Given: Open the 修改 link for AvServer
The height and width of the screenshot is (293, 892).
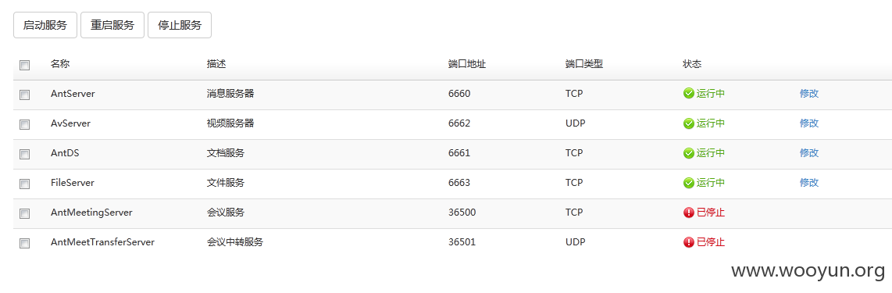Looking at the screenshot, I should [x=809, y=123].
